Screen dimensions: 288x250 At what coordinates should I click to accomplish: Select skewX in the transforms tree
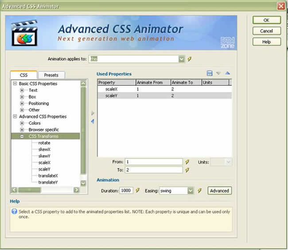(44, 150)
